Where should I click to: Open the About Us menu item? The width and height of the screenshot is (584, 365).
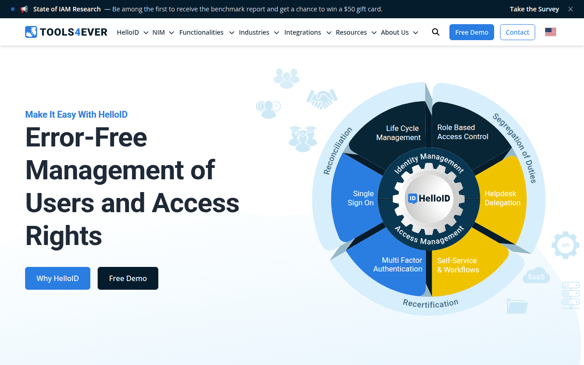(395, 32)
